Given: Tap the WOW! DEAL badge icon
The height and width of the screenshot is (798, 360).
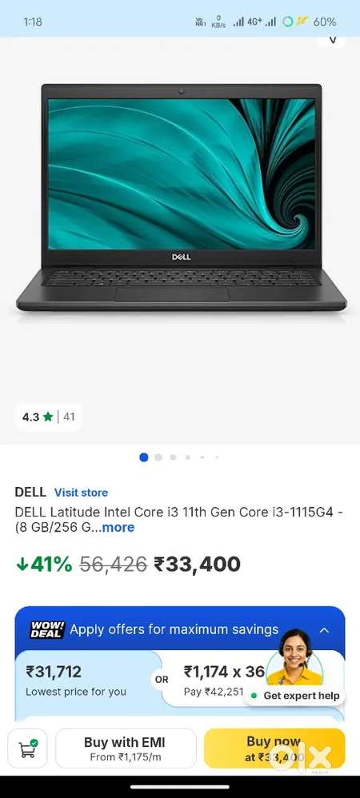Looking at the screenshot, I should pos(47,629).
